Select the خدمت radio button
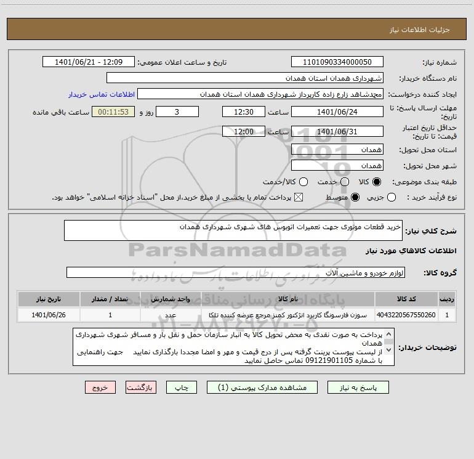 345,182
